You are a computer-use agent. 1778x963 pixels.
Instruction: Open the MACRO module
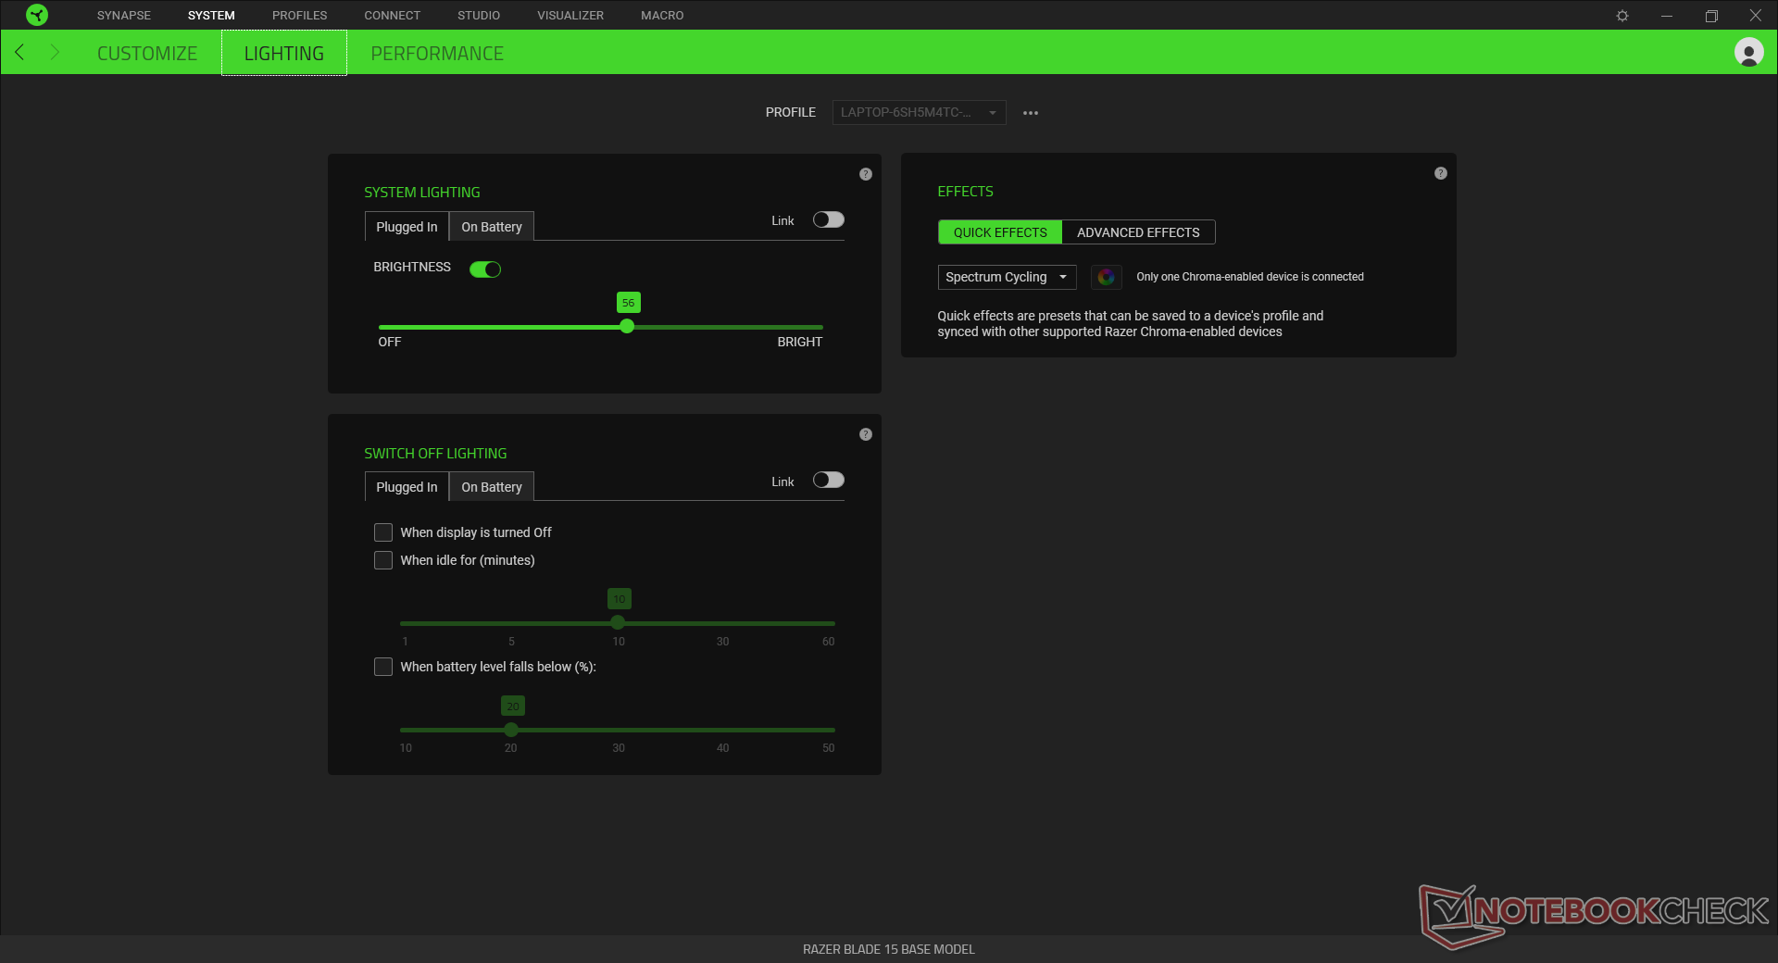(x=662, y=16)
